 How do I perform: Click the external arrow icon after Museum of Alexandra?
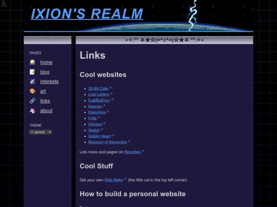tap(129, 141)
